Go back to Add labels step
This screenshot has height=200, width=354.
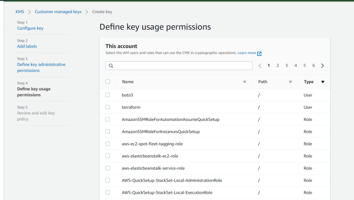27,46
